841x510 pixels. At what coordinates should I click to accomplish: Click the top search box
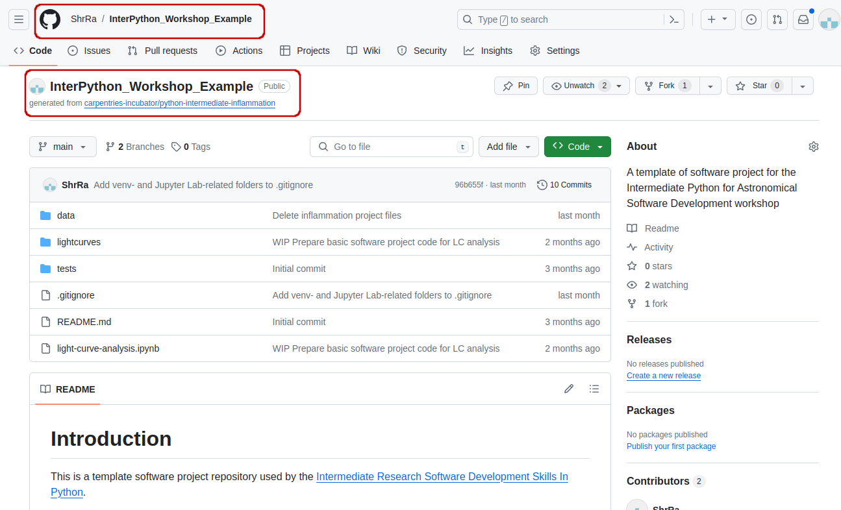point(571,19)
